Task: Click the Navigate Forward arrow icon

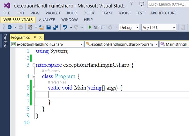Action: (x=21, y=28)
